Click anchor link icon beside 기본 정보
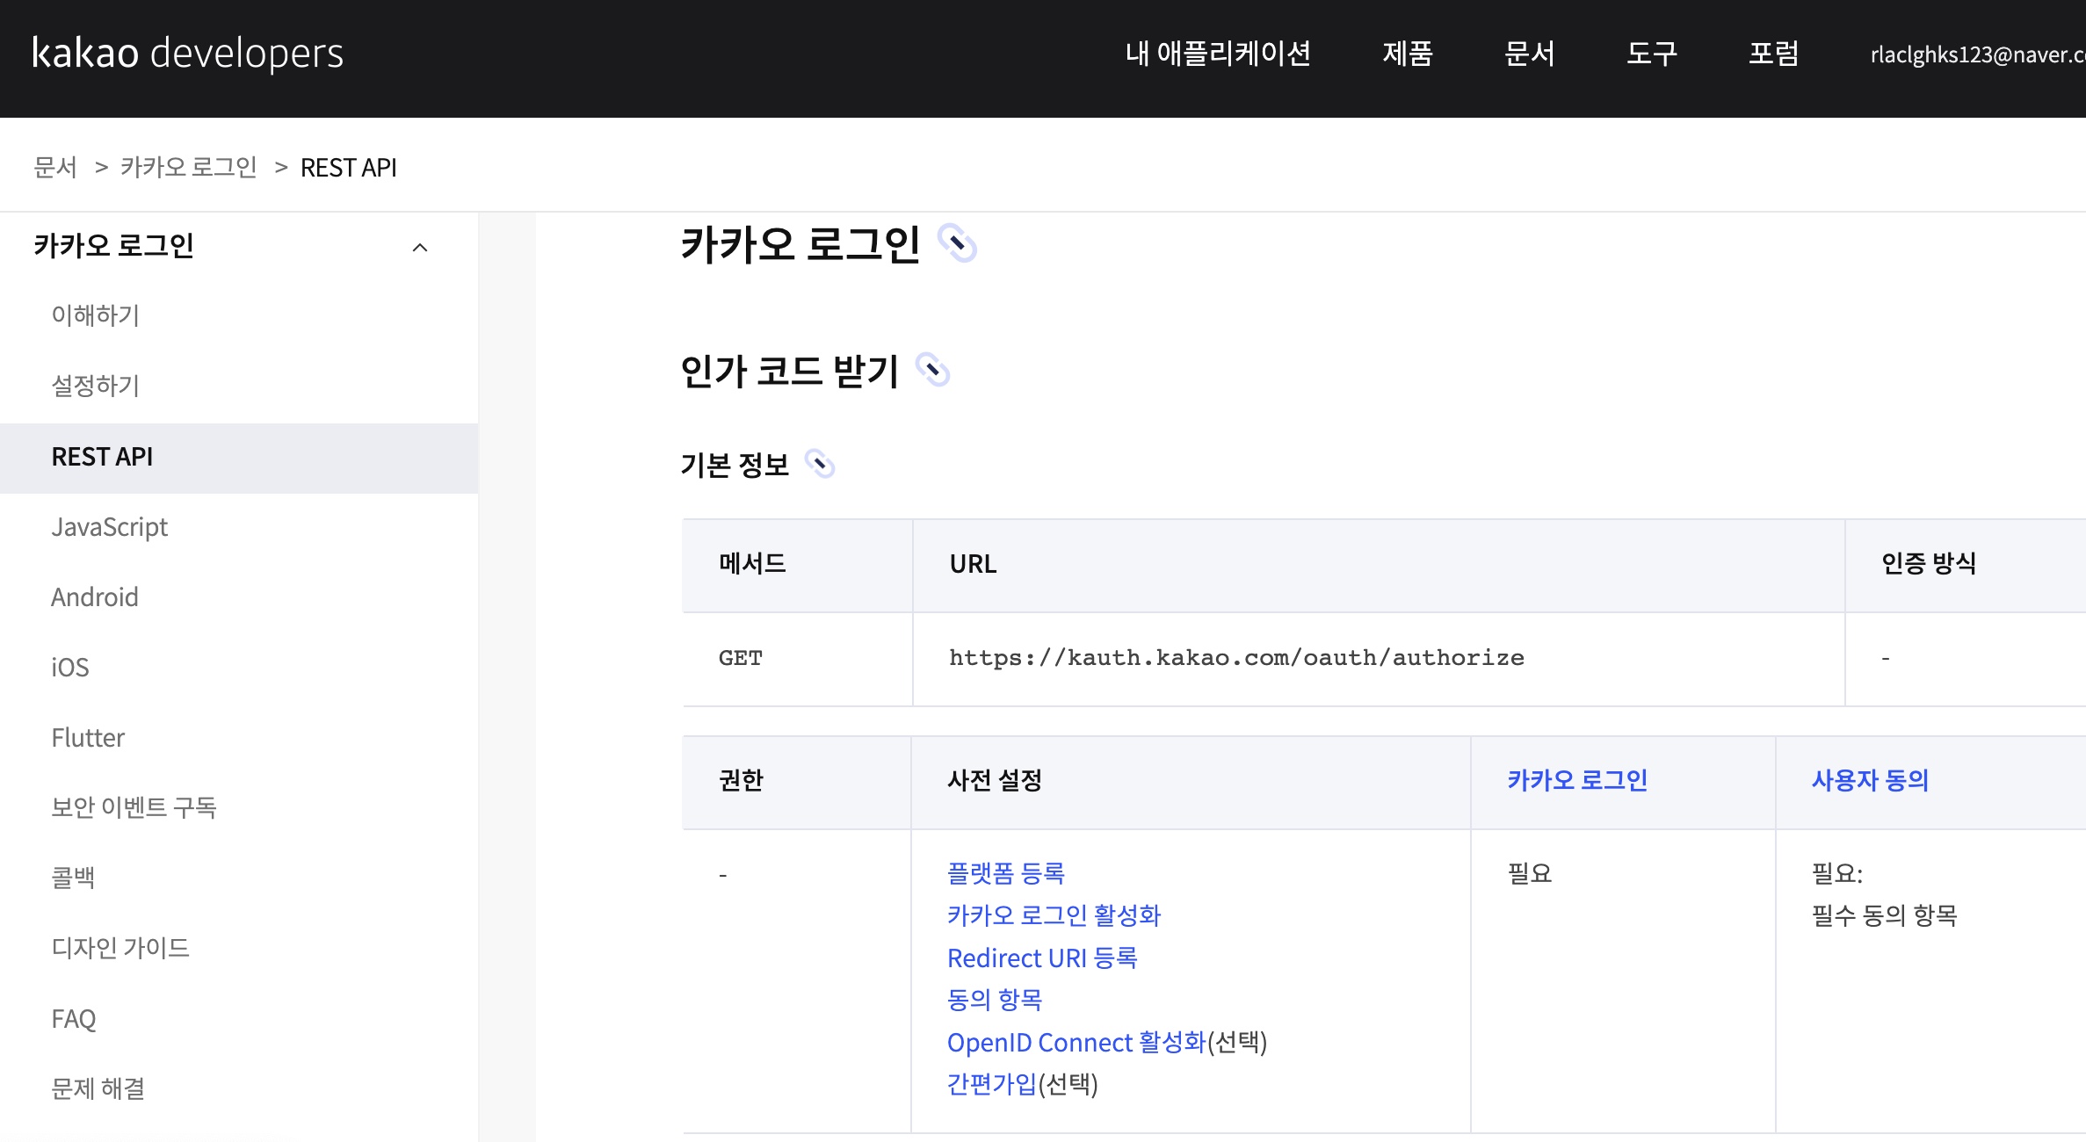Image resolution: width=2086 pixels, height=1142 pixels. pos(820,464)
